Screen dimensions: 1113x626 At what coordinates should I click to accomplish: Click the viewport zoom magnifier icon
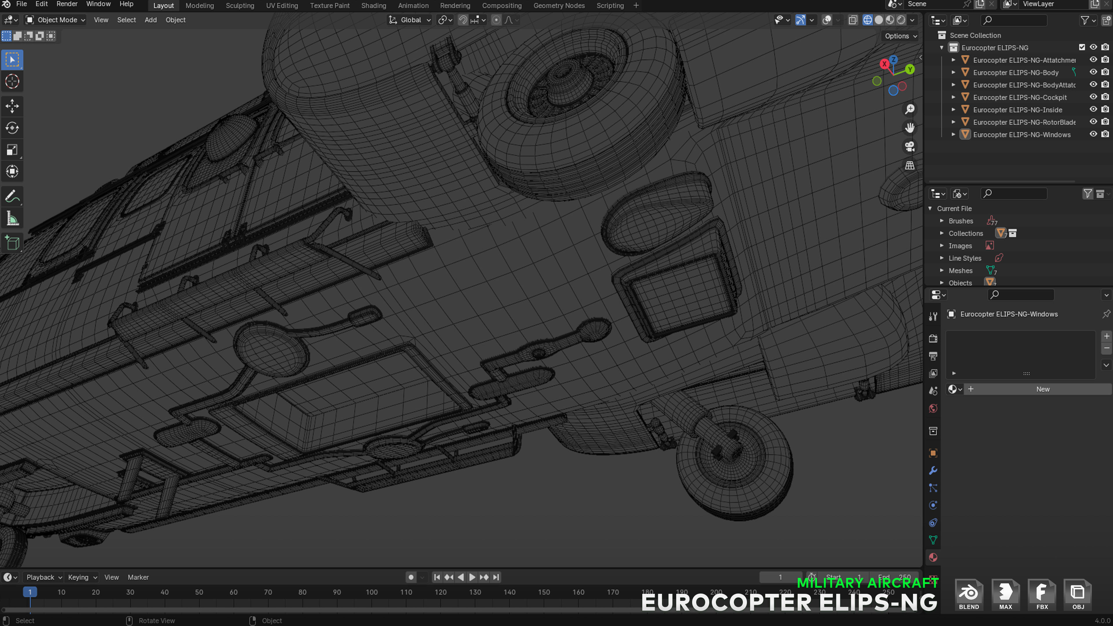tap(910, 109)
